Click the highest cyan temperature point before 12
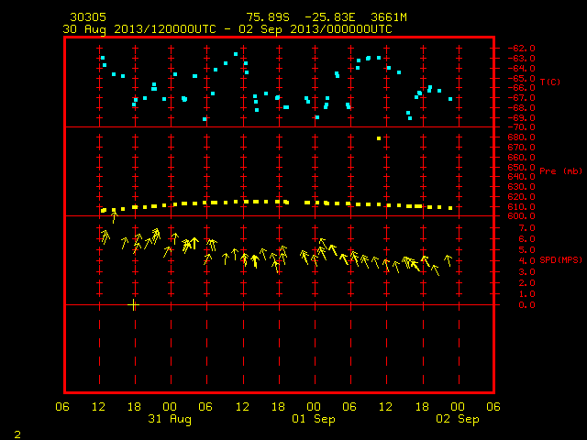587x440 pixels. pyautogui.click(x=236, y=54)
